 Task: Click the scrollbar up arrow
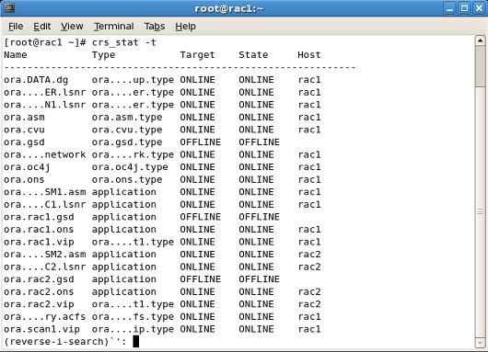coord(480,40)
